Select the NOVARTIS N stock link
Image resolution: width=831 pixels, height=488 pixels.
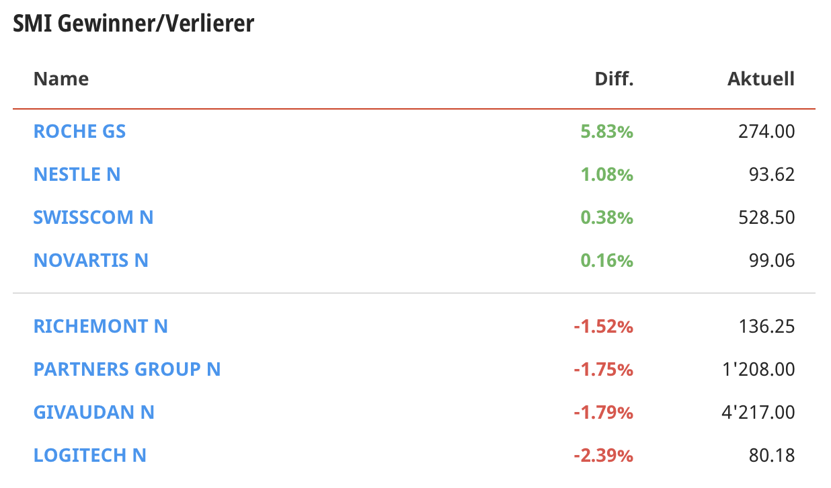tap(91, 260)
